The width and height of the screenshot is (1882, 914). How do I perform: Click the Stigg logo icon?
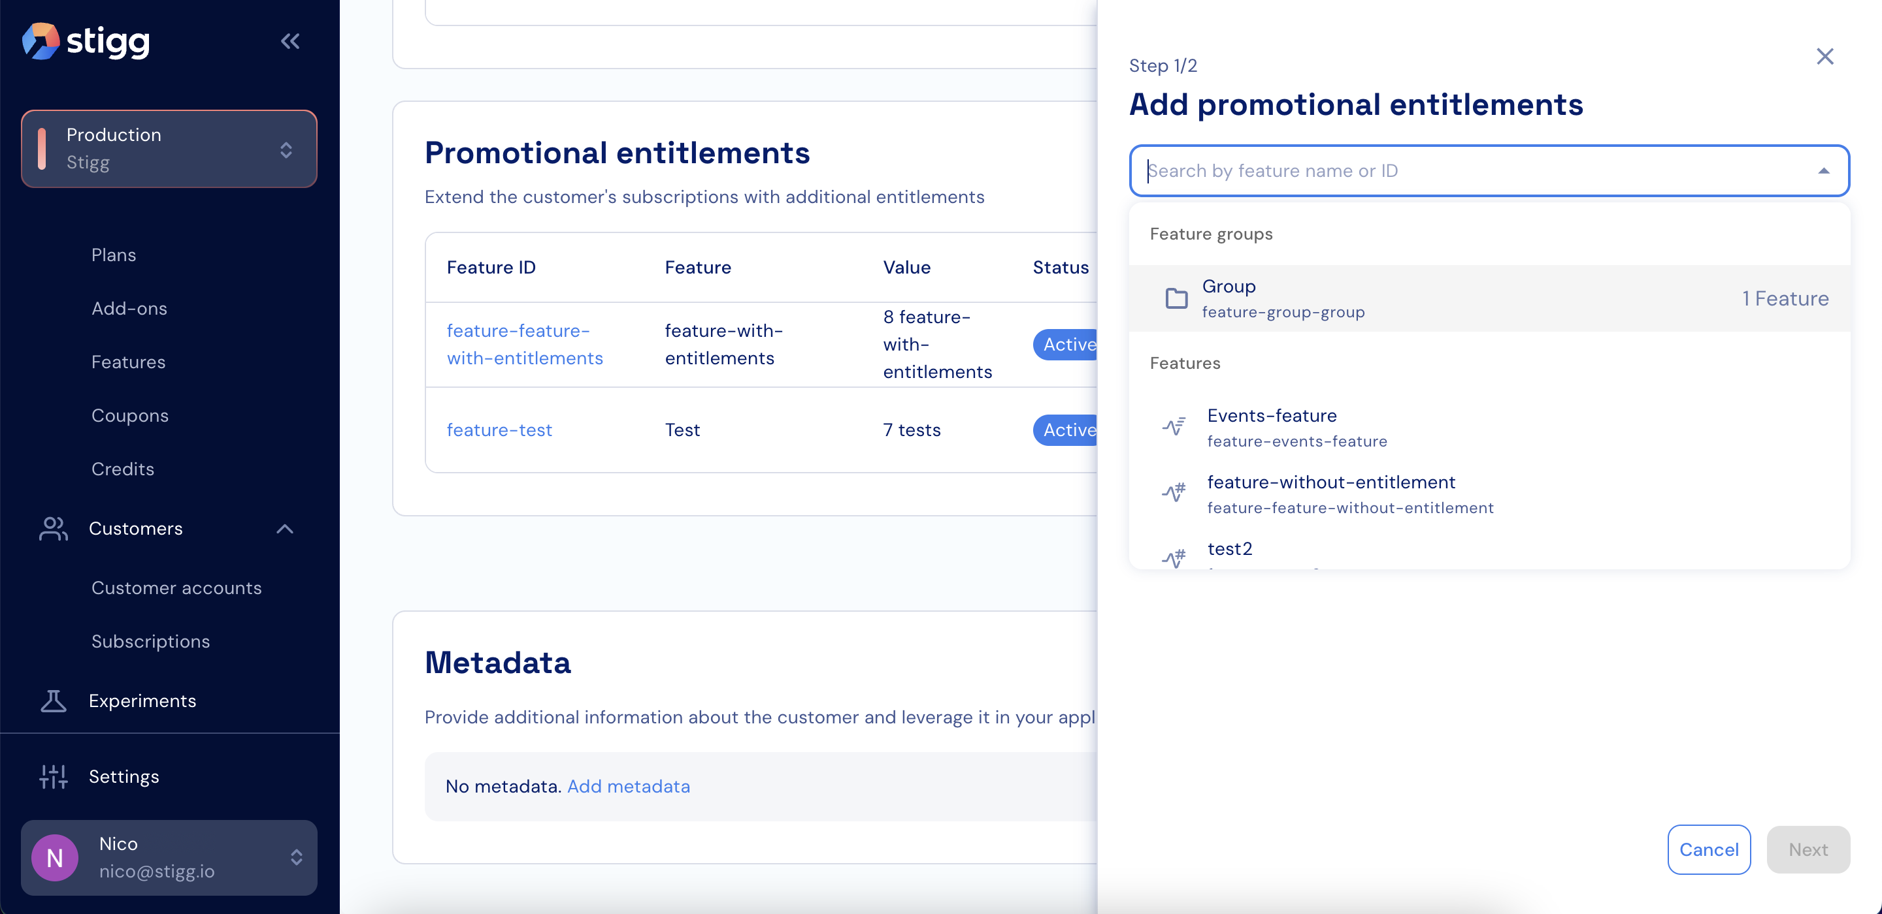pos(41,41)
